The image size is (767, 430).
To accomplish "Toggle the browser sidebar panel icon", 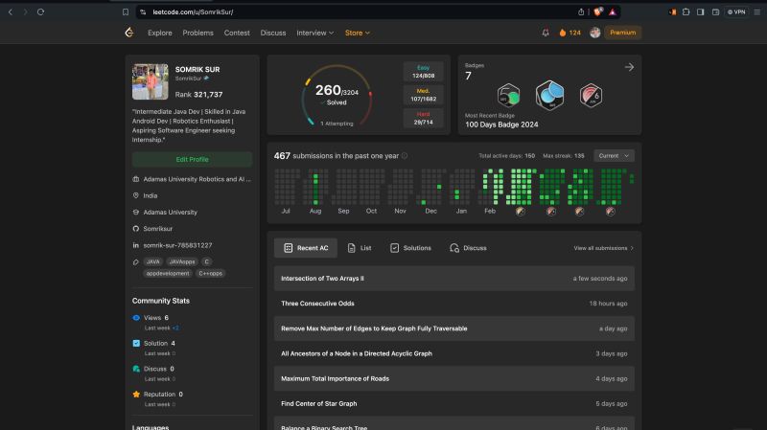I will (x=701, y=11).
